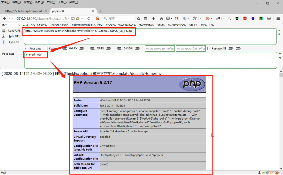Click the Insert replacing string field
This screenshot has width=283, height=175.
(191, 48)
